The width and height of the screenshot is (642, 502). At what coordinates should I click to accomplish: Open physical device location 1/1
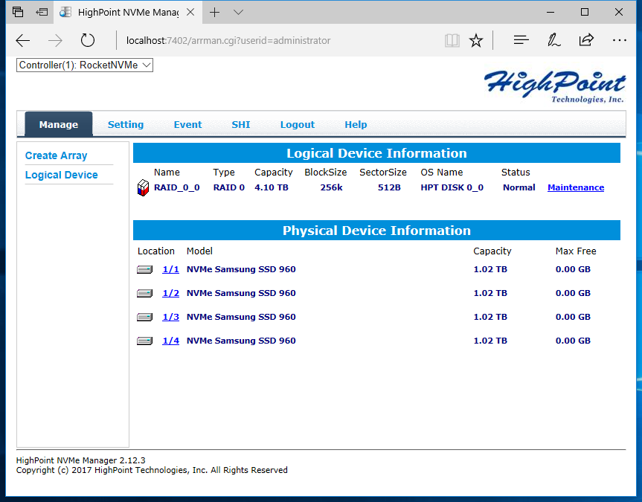[171, 269]
